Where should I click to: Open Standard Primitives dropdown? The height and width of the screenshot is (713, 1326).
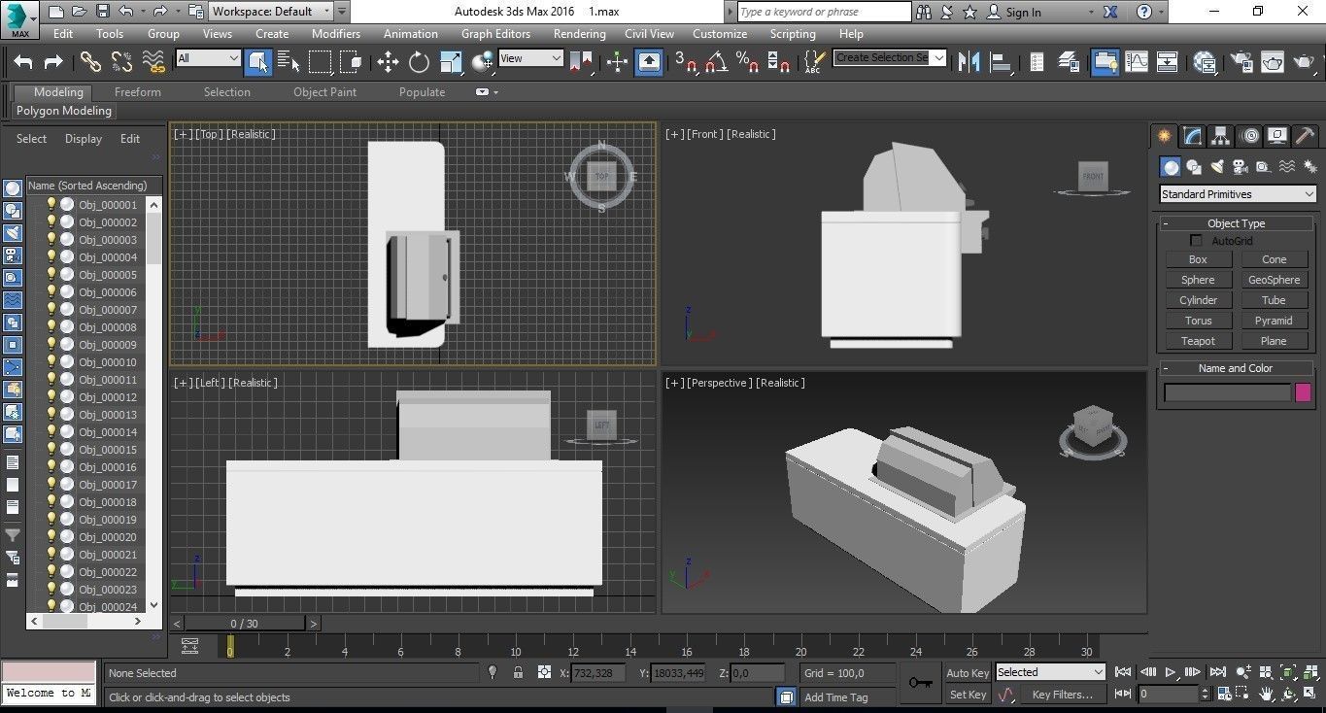click(x=1238, y=194)
